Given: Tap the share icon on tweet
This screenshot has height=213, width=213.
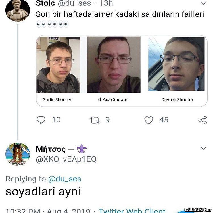Looking at the screenshot, I should tap(202, 120).
